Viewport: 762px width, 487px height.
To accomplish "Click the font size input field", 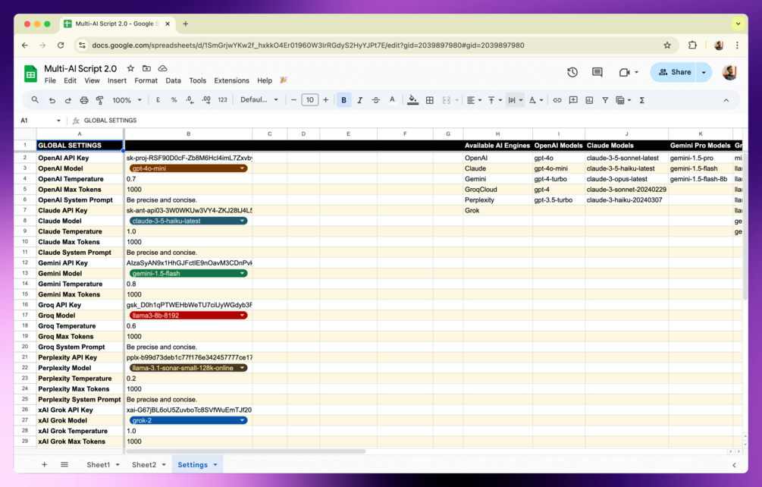I will point(309,100).
